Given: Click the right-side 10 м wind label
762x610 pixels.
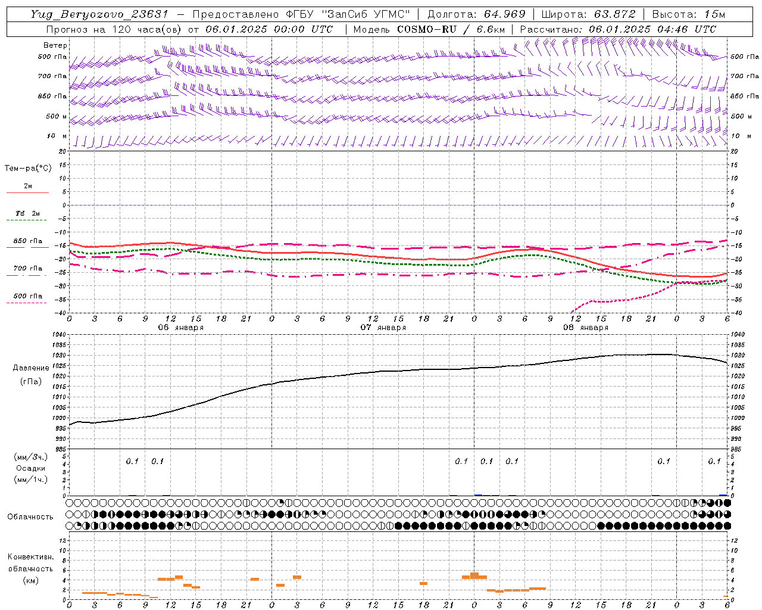Looking at the screenshot, I should tap(740, 136).
